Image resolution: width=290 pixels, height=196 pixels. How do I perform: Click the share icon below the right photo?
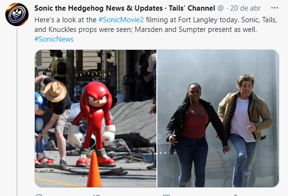tap(235, 195)
